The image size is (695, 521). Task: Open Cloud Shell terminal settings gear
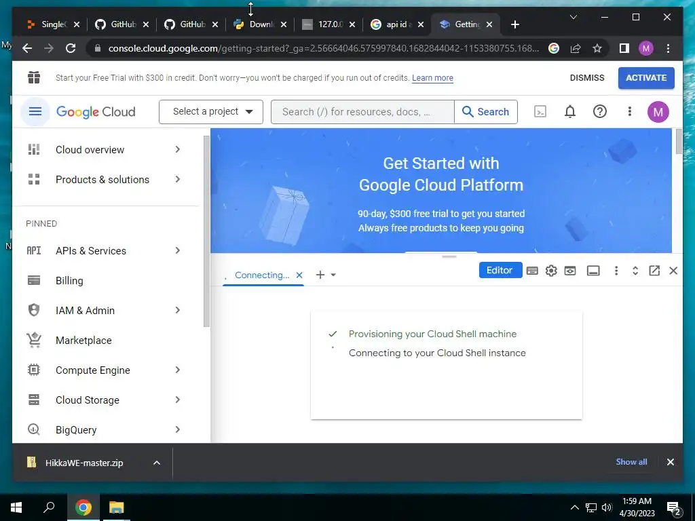[551, 271]
